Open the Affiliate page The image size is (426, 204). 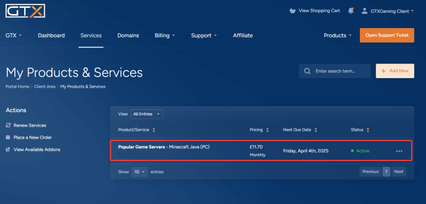tap(243, 36)
